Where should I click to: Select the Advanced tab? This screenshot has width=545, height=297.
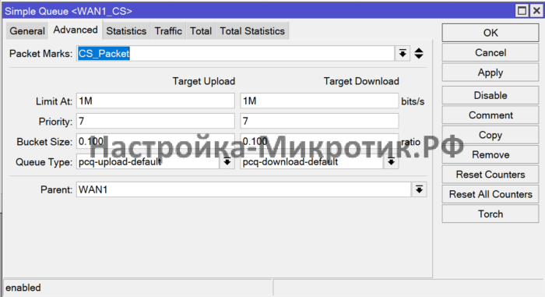[x=76, y=30]
